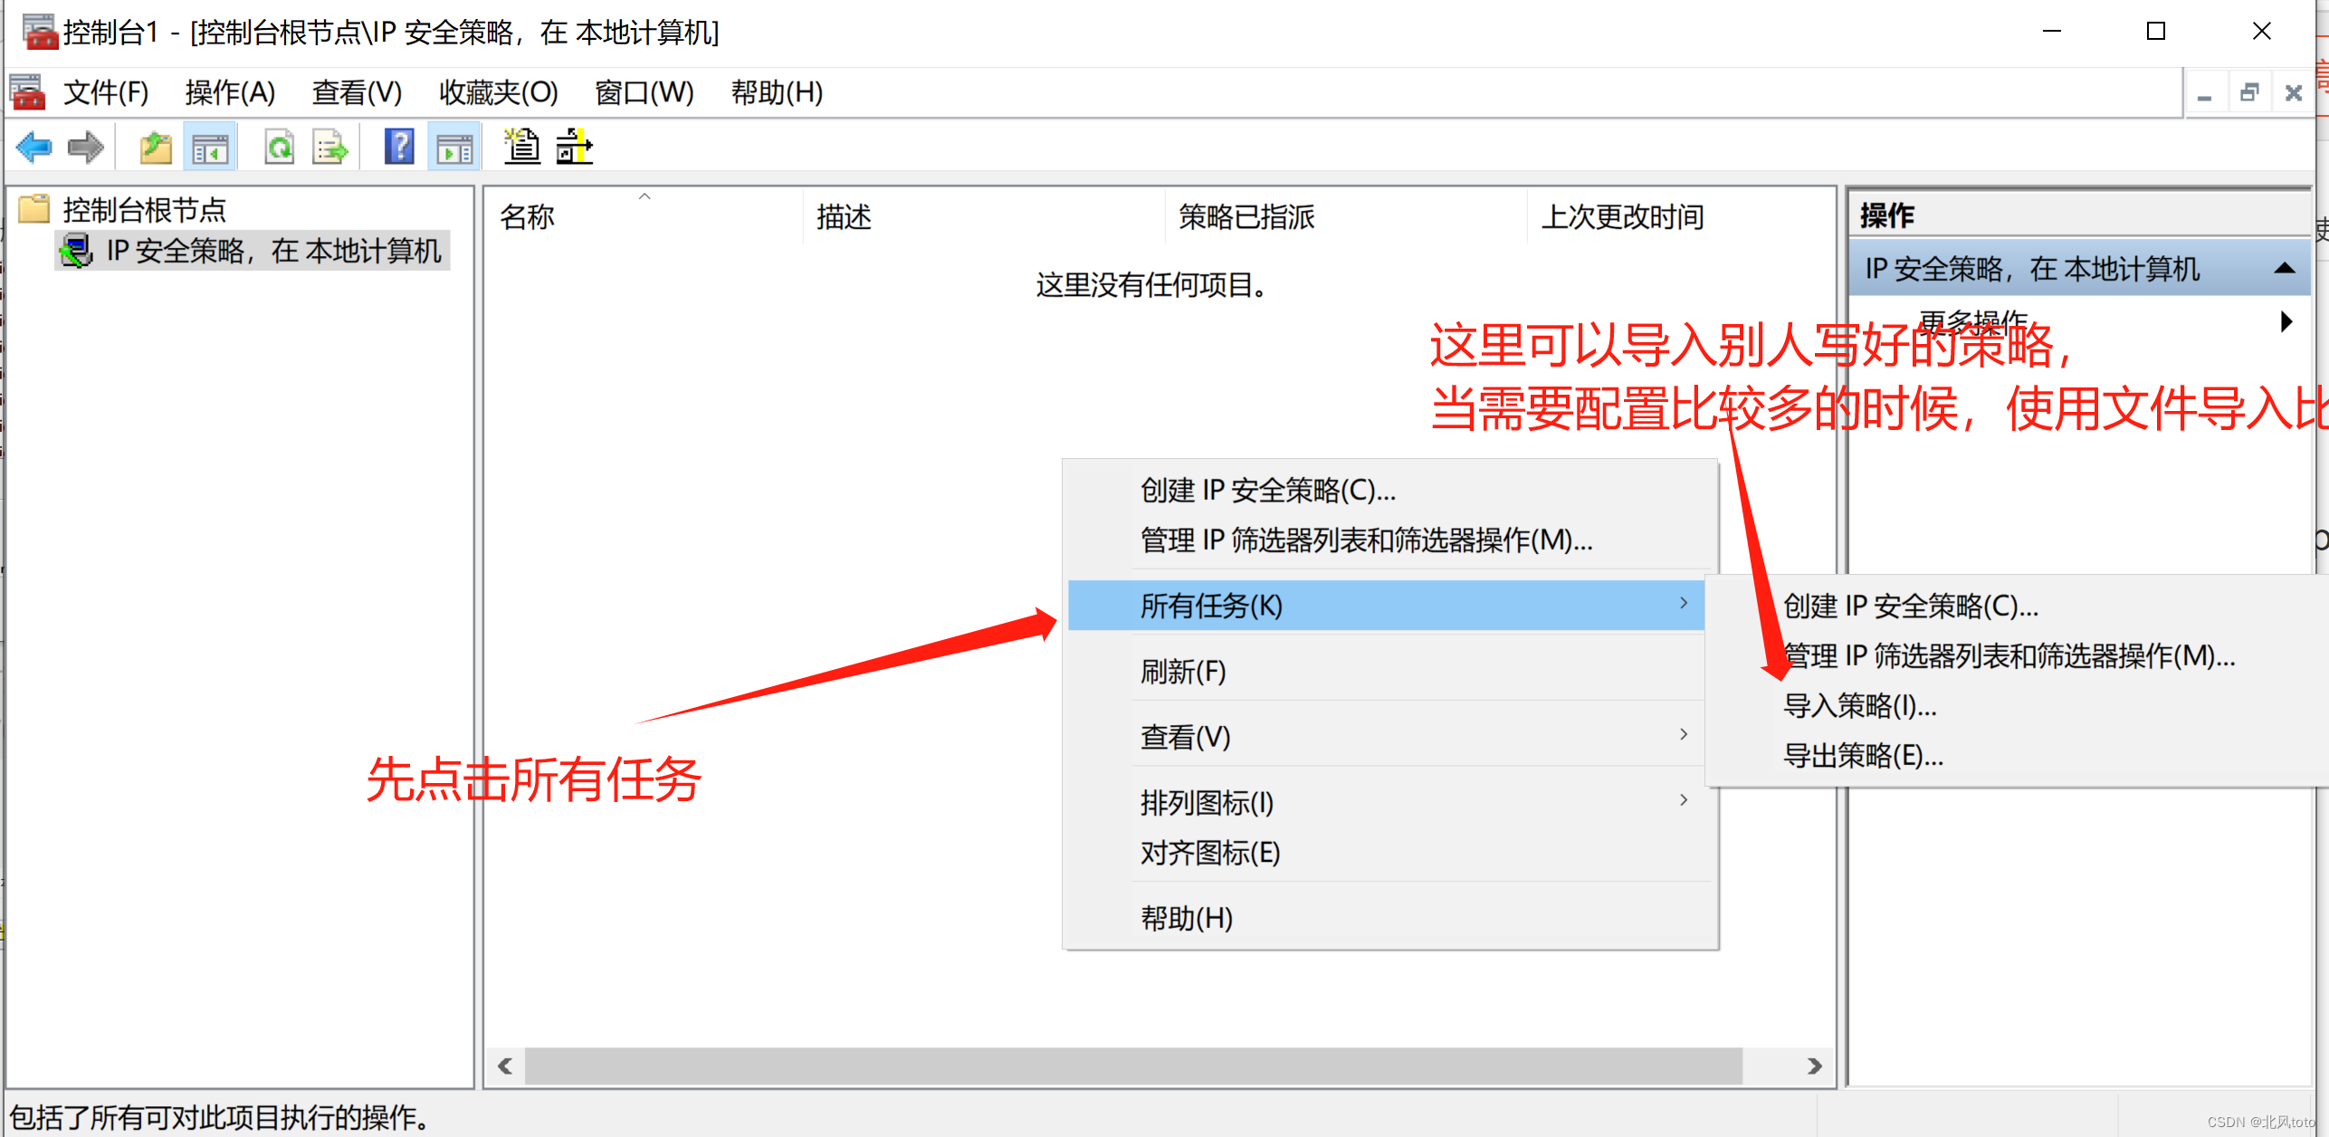This screenshot has height=1137, width=2329.
Task: Click the Manage IP filter lists toolbar icon
Action: pyautogui.click(x=574, y=147)
